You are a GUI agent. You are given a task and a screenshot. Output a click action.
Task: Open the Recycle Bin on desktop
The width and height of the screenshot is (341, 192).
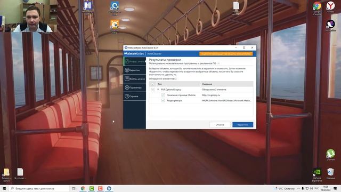pyautogui.click(x=330, y=173)
